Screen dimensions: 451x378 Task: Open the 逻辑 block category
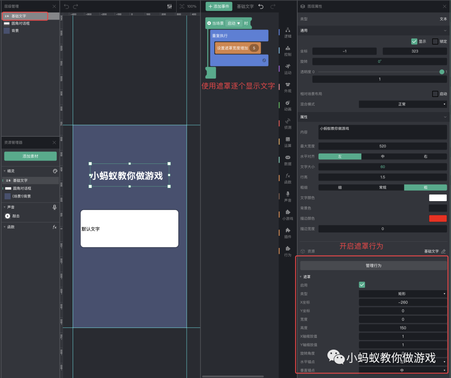pos(288,33)
